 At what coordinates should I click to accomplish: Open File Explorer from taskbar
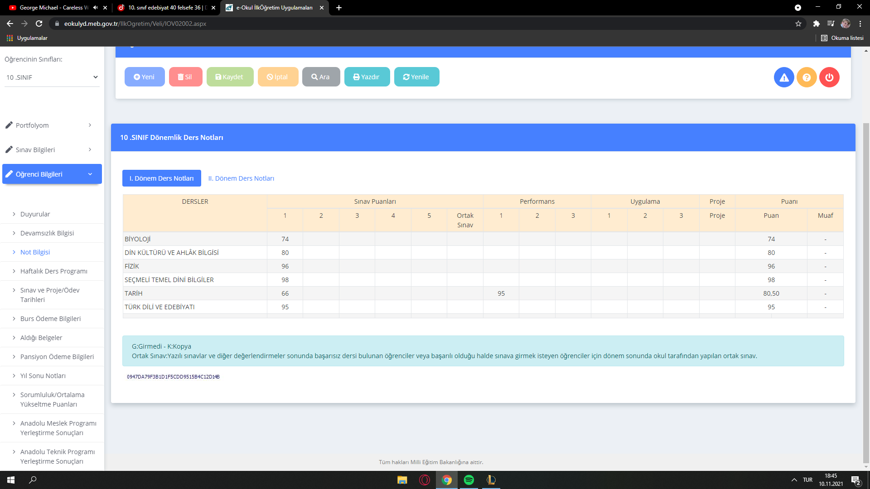click(402, 480)
